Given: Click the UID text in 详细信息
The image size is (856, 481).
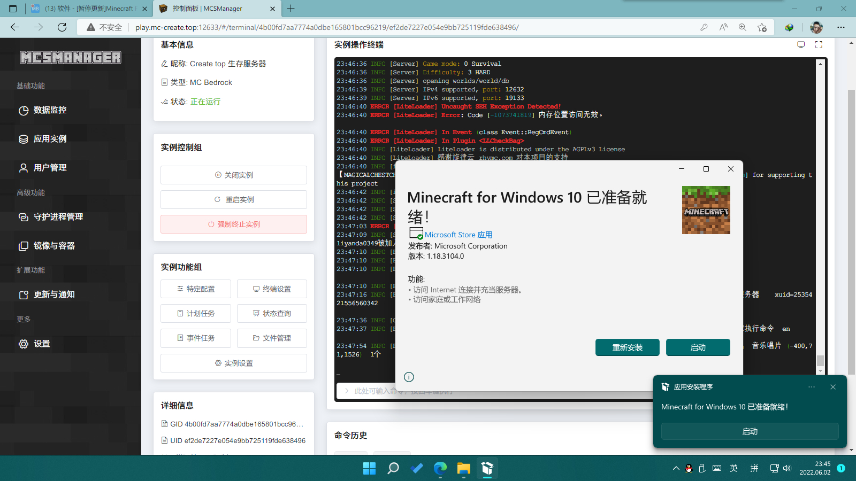Looking at the screenshot, I should point(238,440).
